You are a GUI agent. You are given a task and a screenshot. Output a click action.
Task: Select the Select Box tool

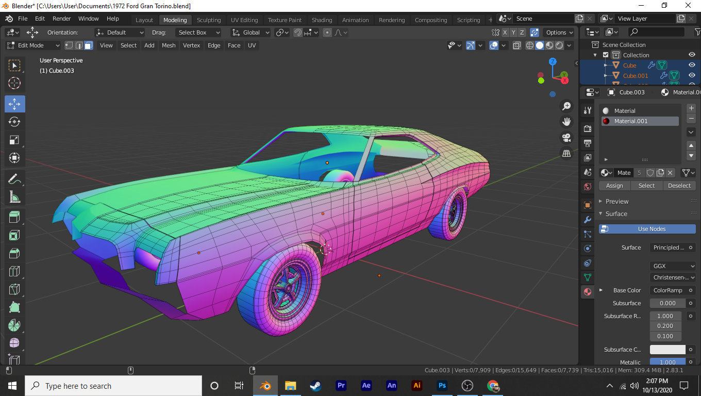coord(14,65)
